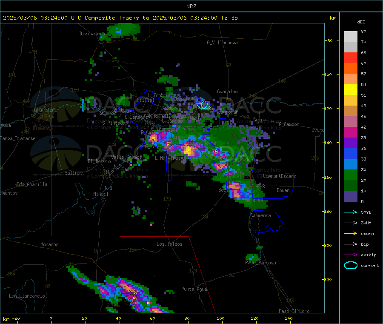Click the Salinas location label
383x324 pixels.
tap(74, 173)
